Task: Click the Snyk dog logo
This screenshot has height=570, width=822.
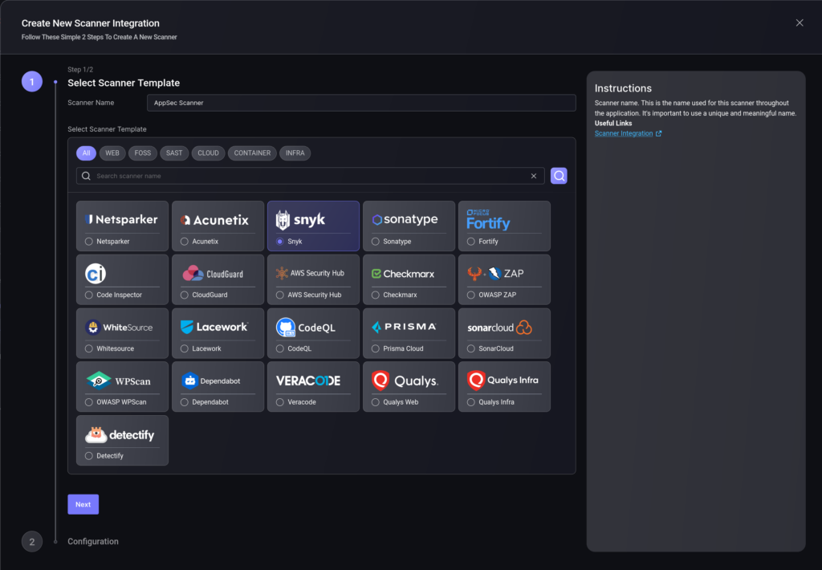Action: [283, 220]
